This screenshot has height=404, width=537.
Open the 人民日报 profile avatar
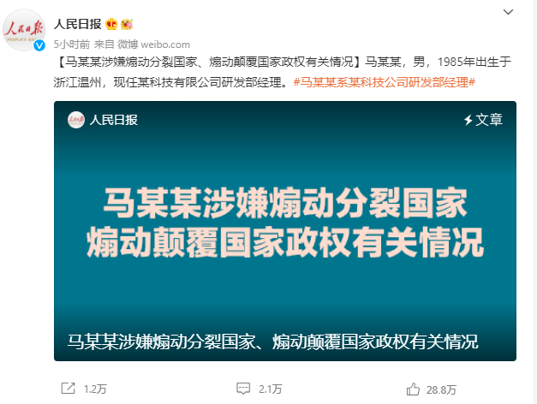[24, 30]
